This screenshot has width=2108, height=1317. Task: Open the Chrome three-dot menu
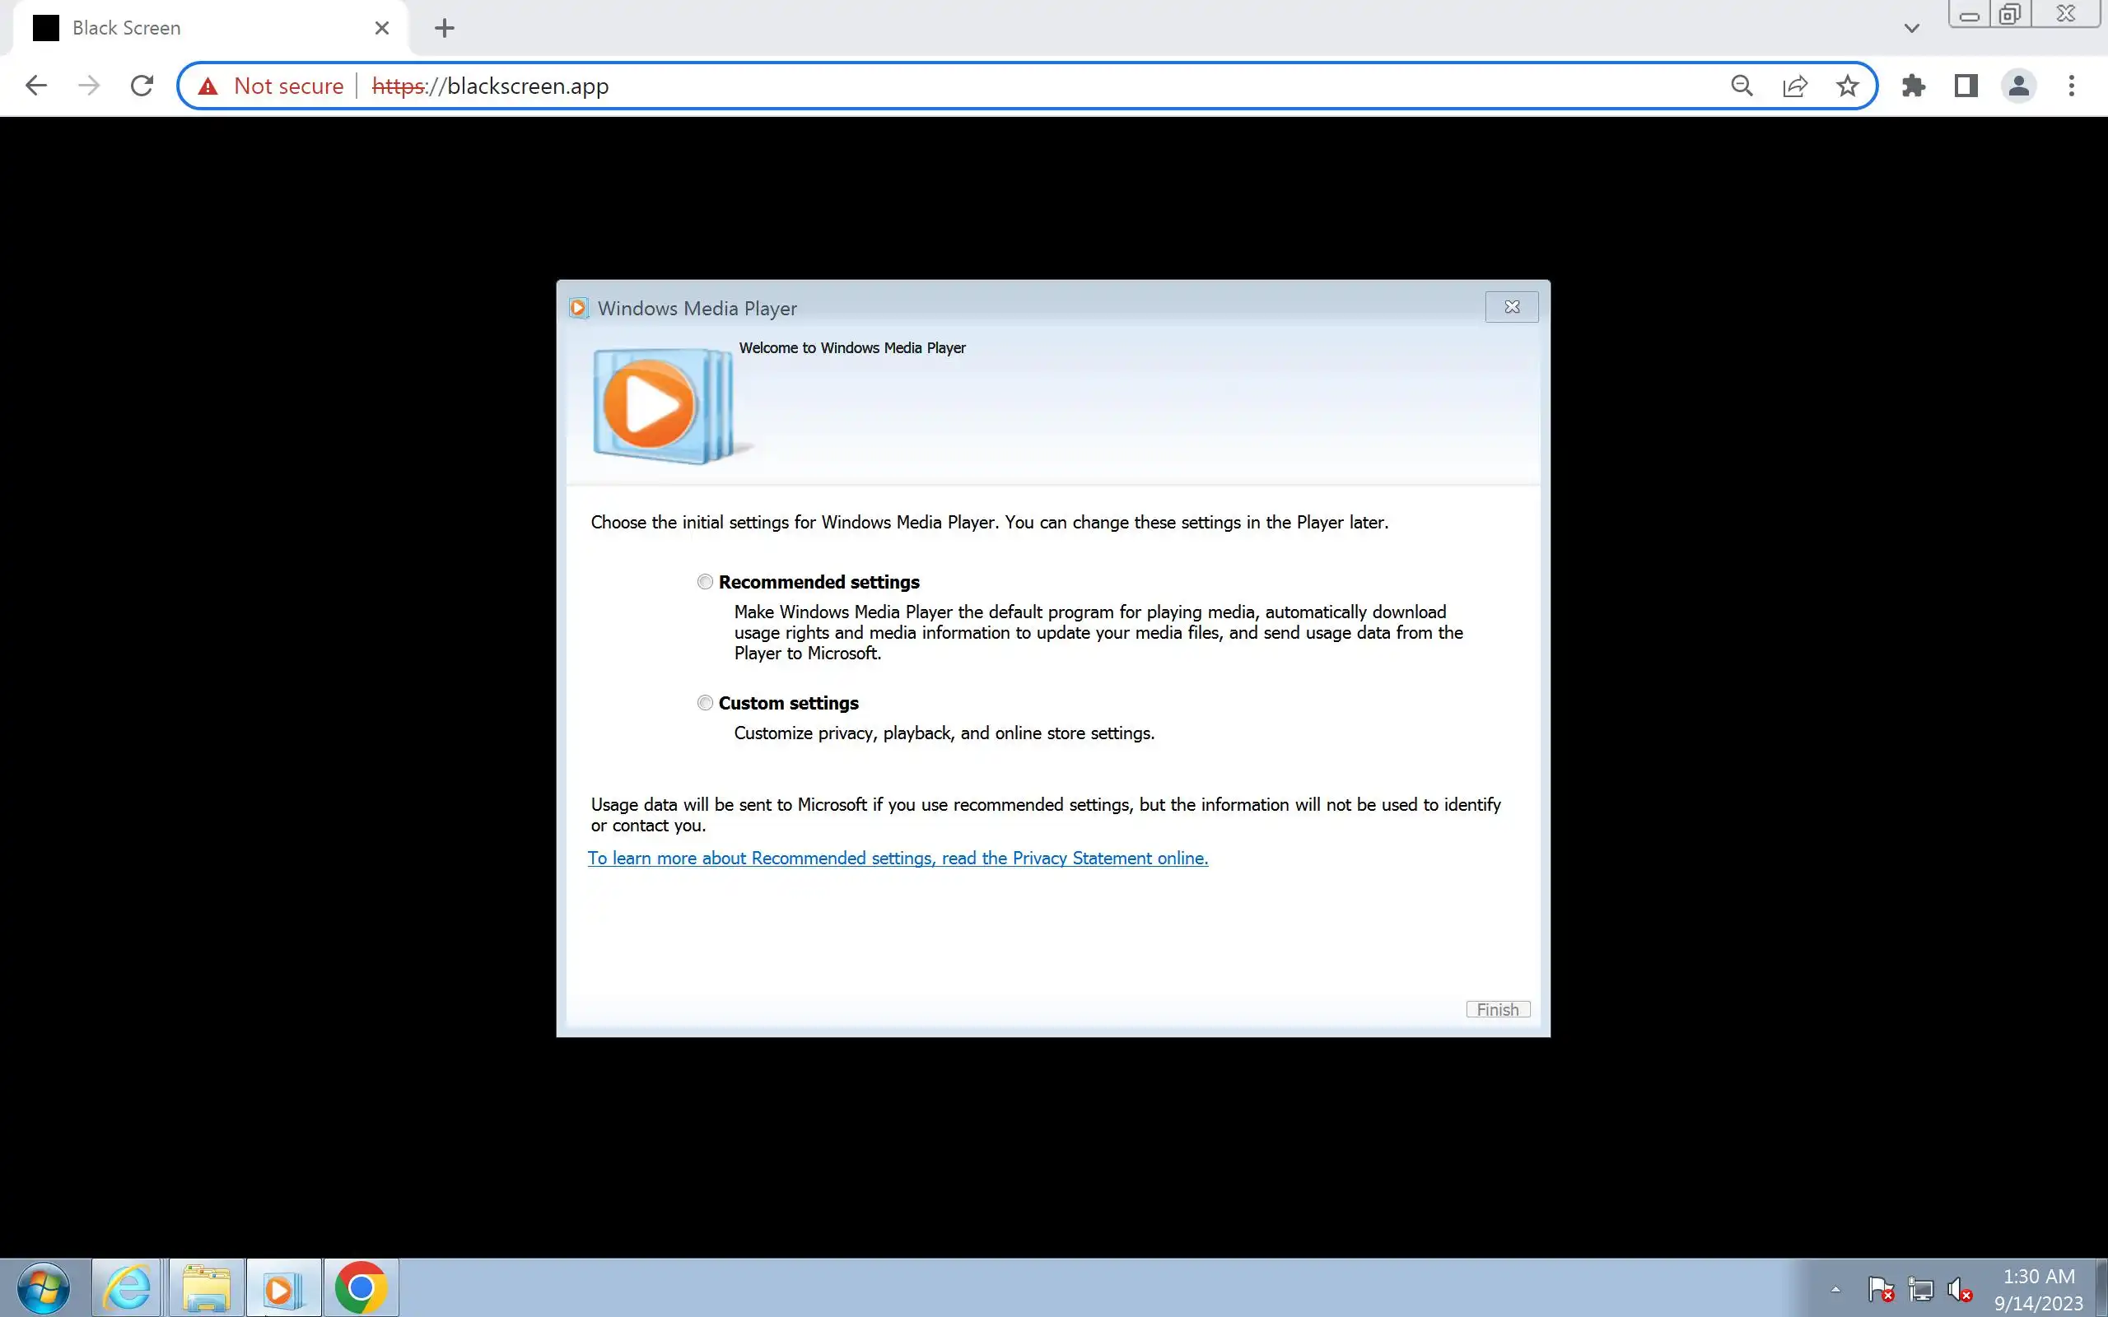pos(2072,86)
